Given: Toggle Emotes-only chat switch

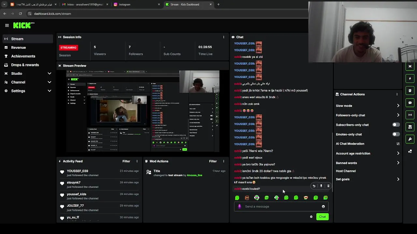Looking at the screenshot, I should pos(396,134).
